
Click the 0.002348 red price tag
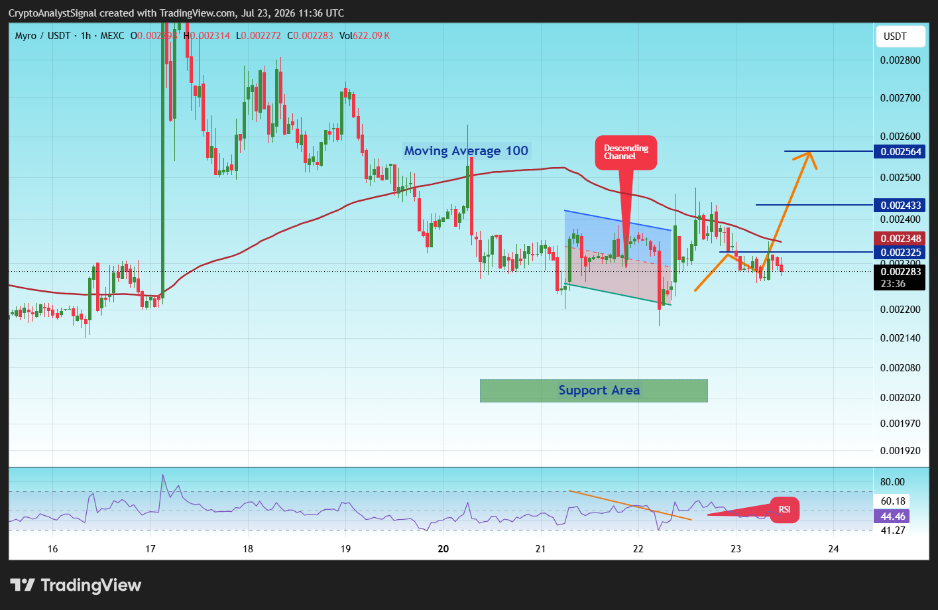(900, 239)
